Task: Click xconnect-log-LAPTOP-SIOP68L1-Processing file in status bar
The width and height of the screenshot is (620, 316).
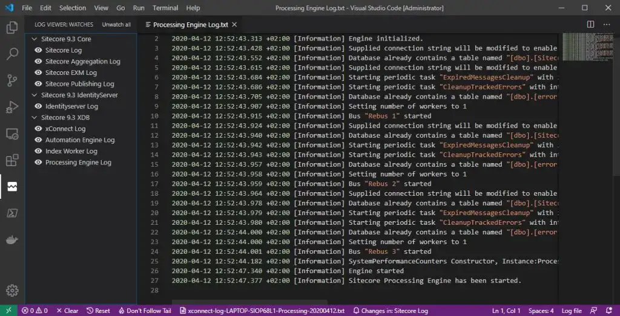Action: coord(262,311)
